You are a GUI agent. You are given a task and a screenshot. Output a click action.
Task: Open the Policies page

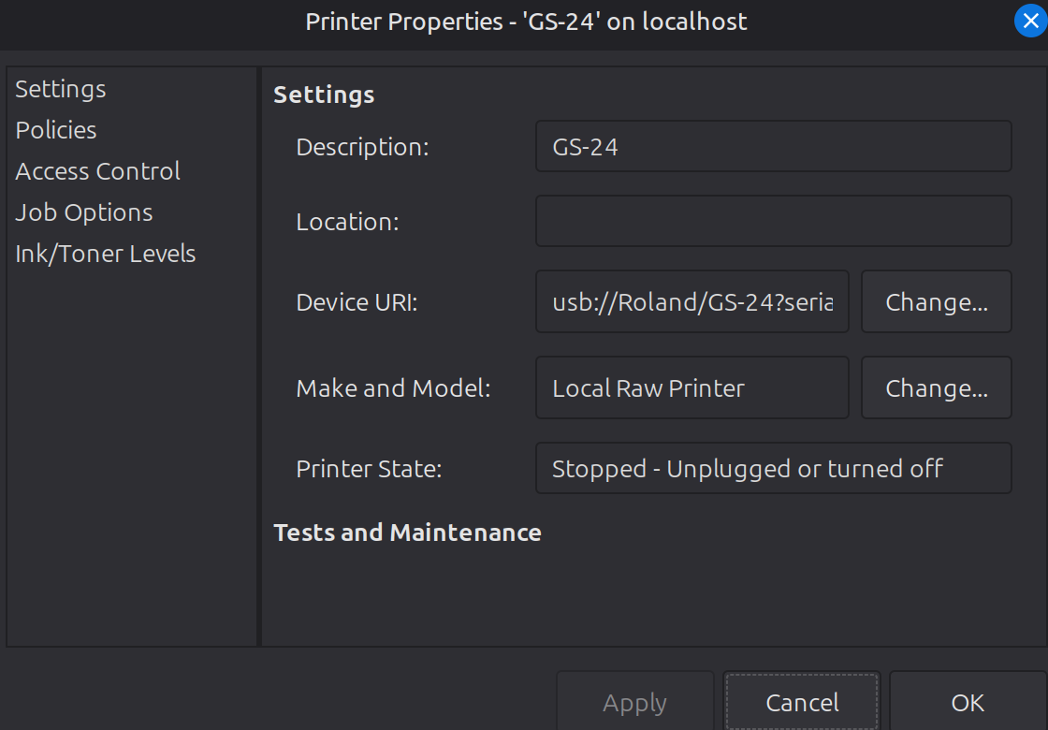[x=56, y=130]
